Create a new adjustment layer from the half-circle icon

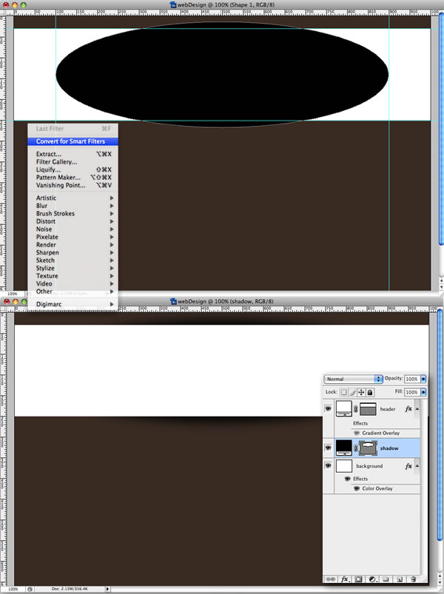[x=372, y=579]
